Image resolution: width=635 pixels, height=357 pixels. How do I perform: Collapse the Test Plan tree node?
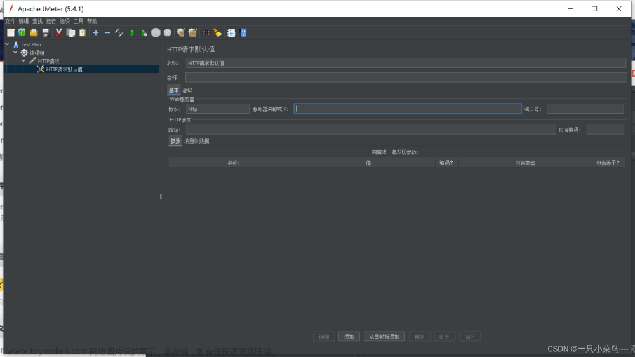[x=7, y=44]
